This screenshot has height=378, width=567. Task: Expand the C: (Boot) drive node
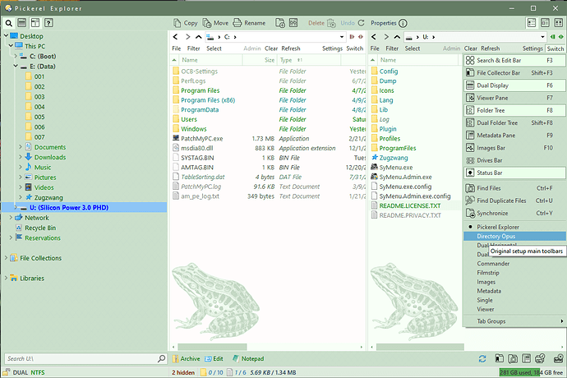[16, 56]
